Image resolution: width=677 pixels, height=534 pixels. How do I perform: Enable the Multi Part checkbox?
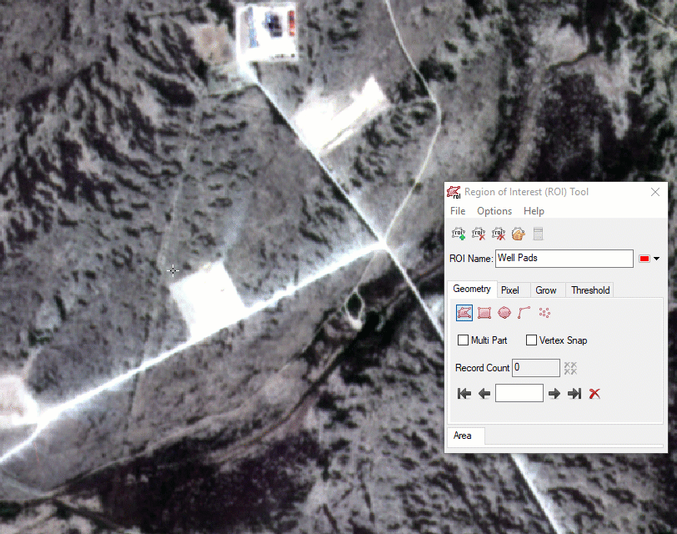tap(464, 340)
